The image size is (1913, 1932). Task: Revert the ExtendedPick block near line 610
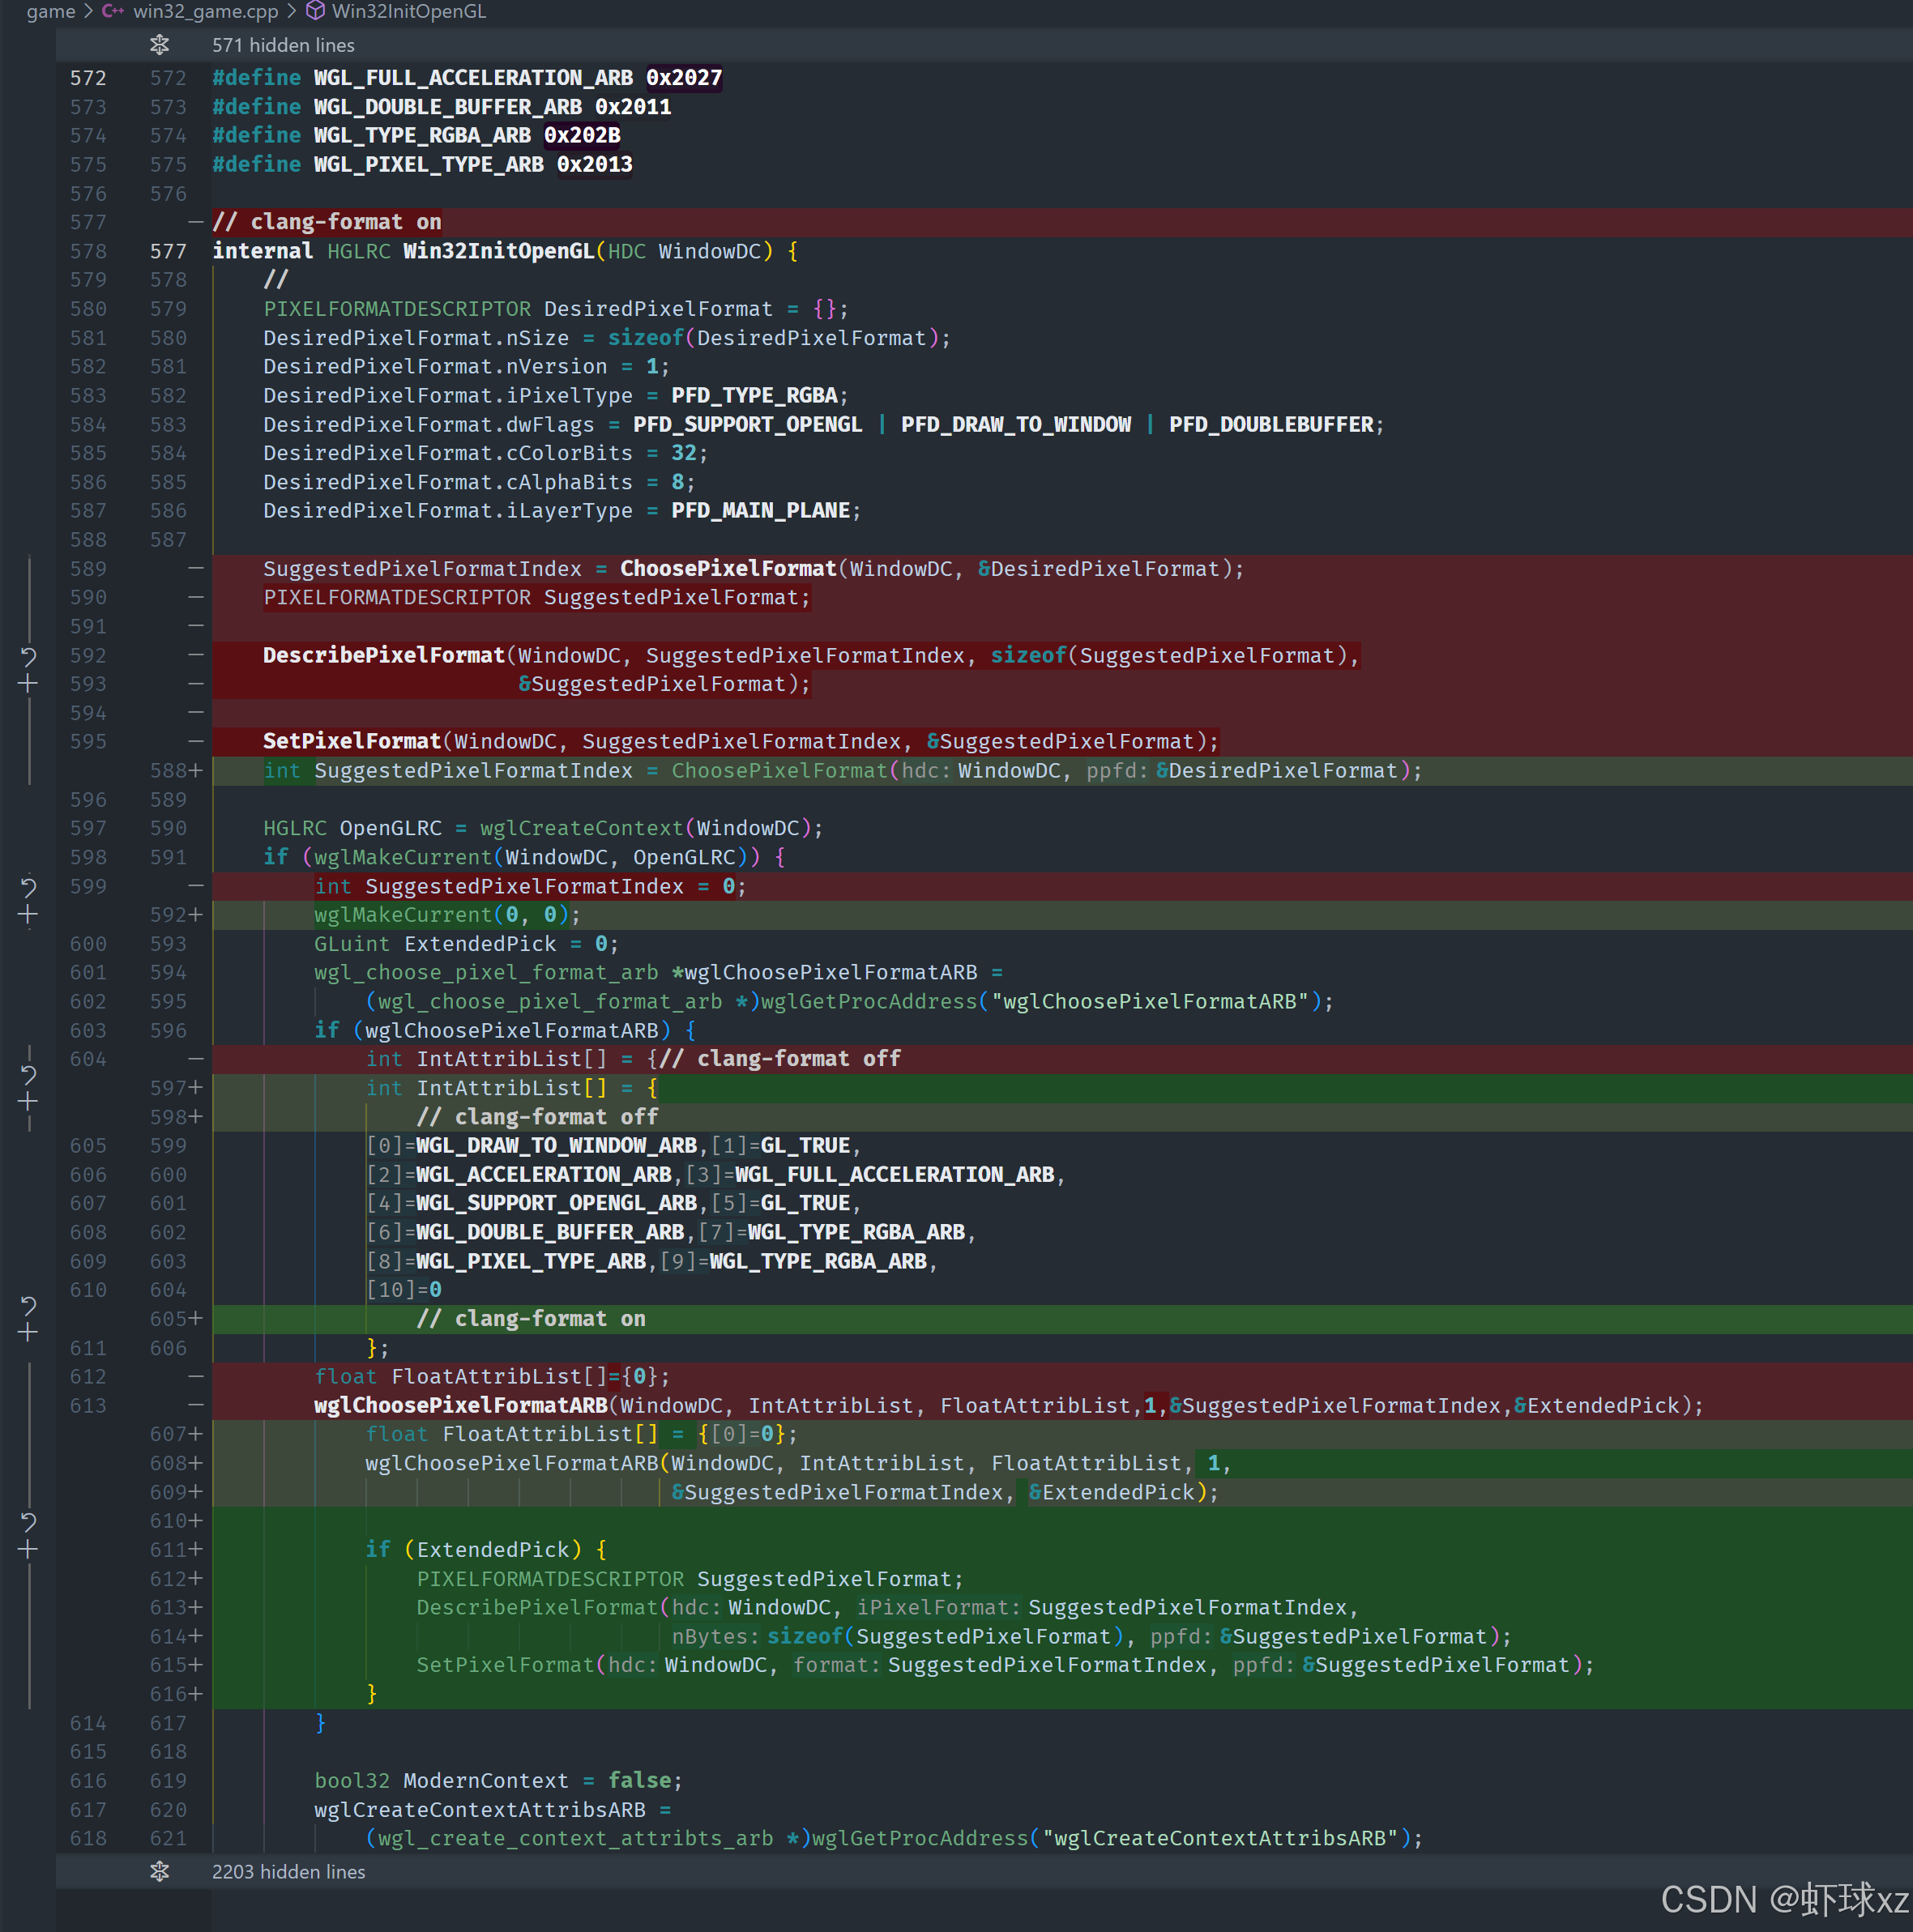28,1522
